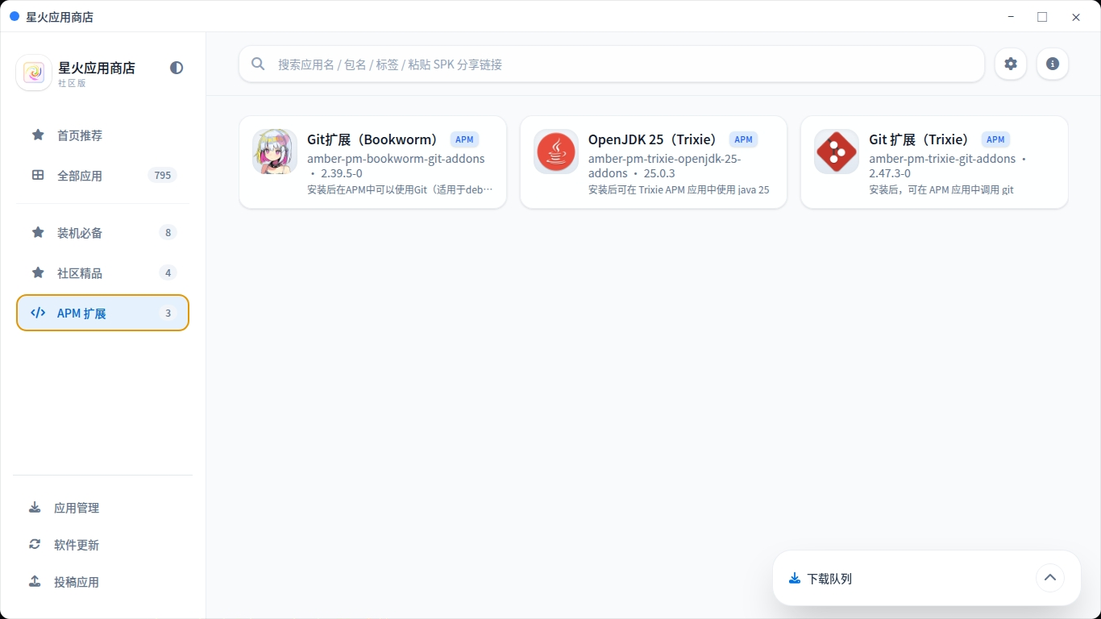Click description 安装后可在 Trixie APM 应用中使用 java 25
The width and height of the screenshot is (1101, 619).
pos(679,190)
